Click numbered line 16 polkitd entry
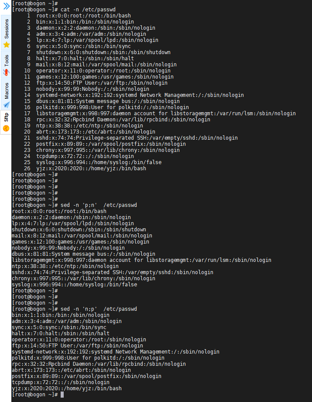 (106, 107)
